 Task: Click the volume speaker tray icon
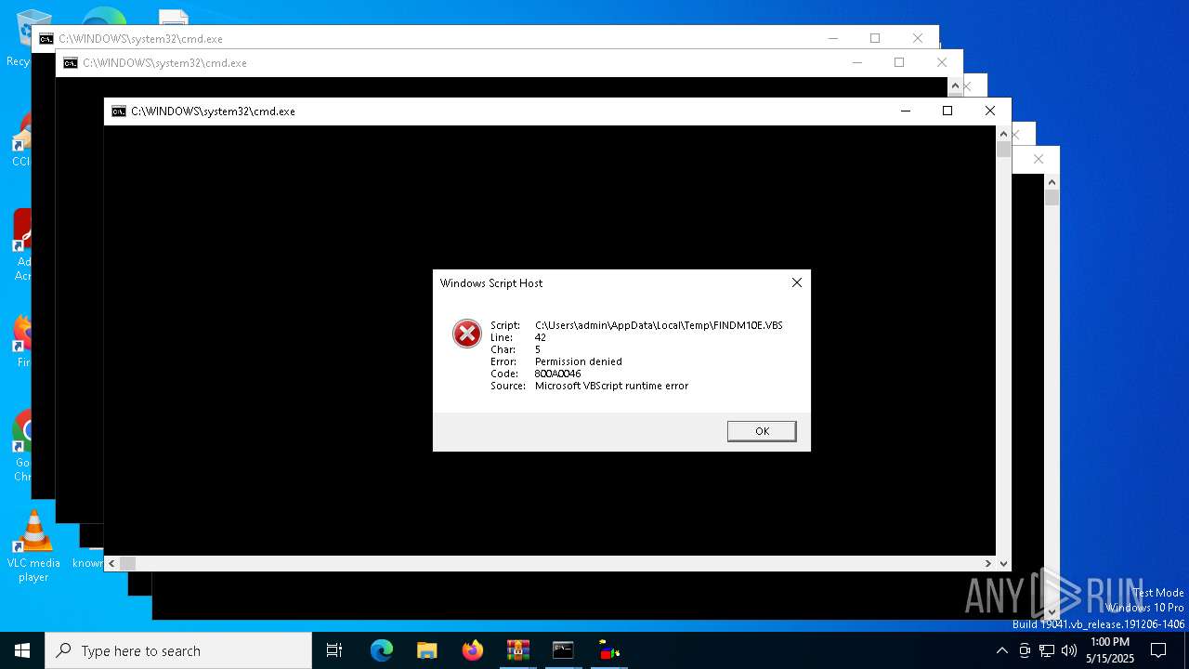tap(1069, 650)
